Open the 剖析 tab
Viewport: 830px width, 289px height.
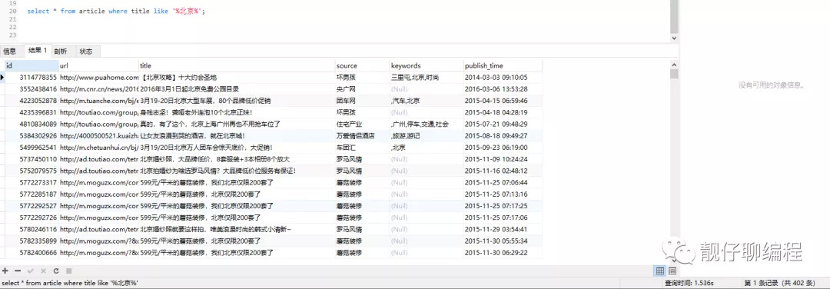coord(61,51)
